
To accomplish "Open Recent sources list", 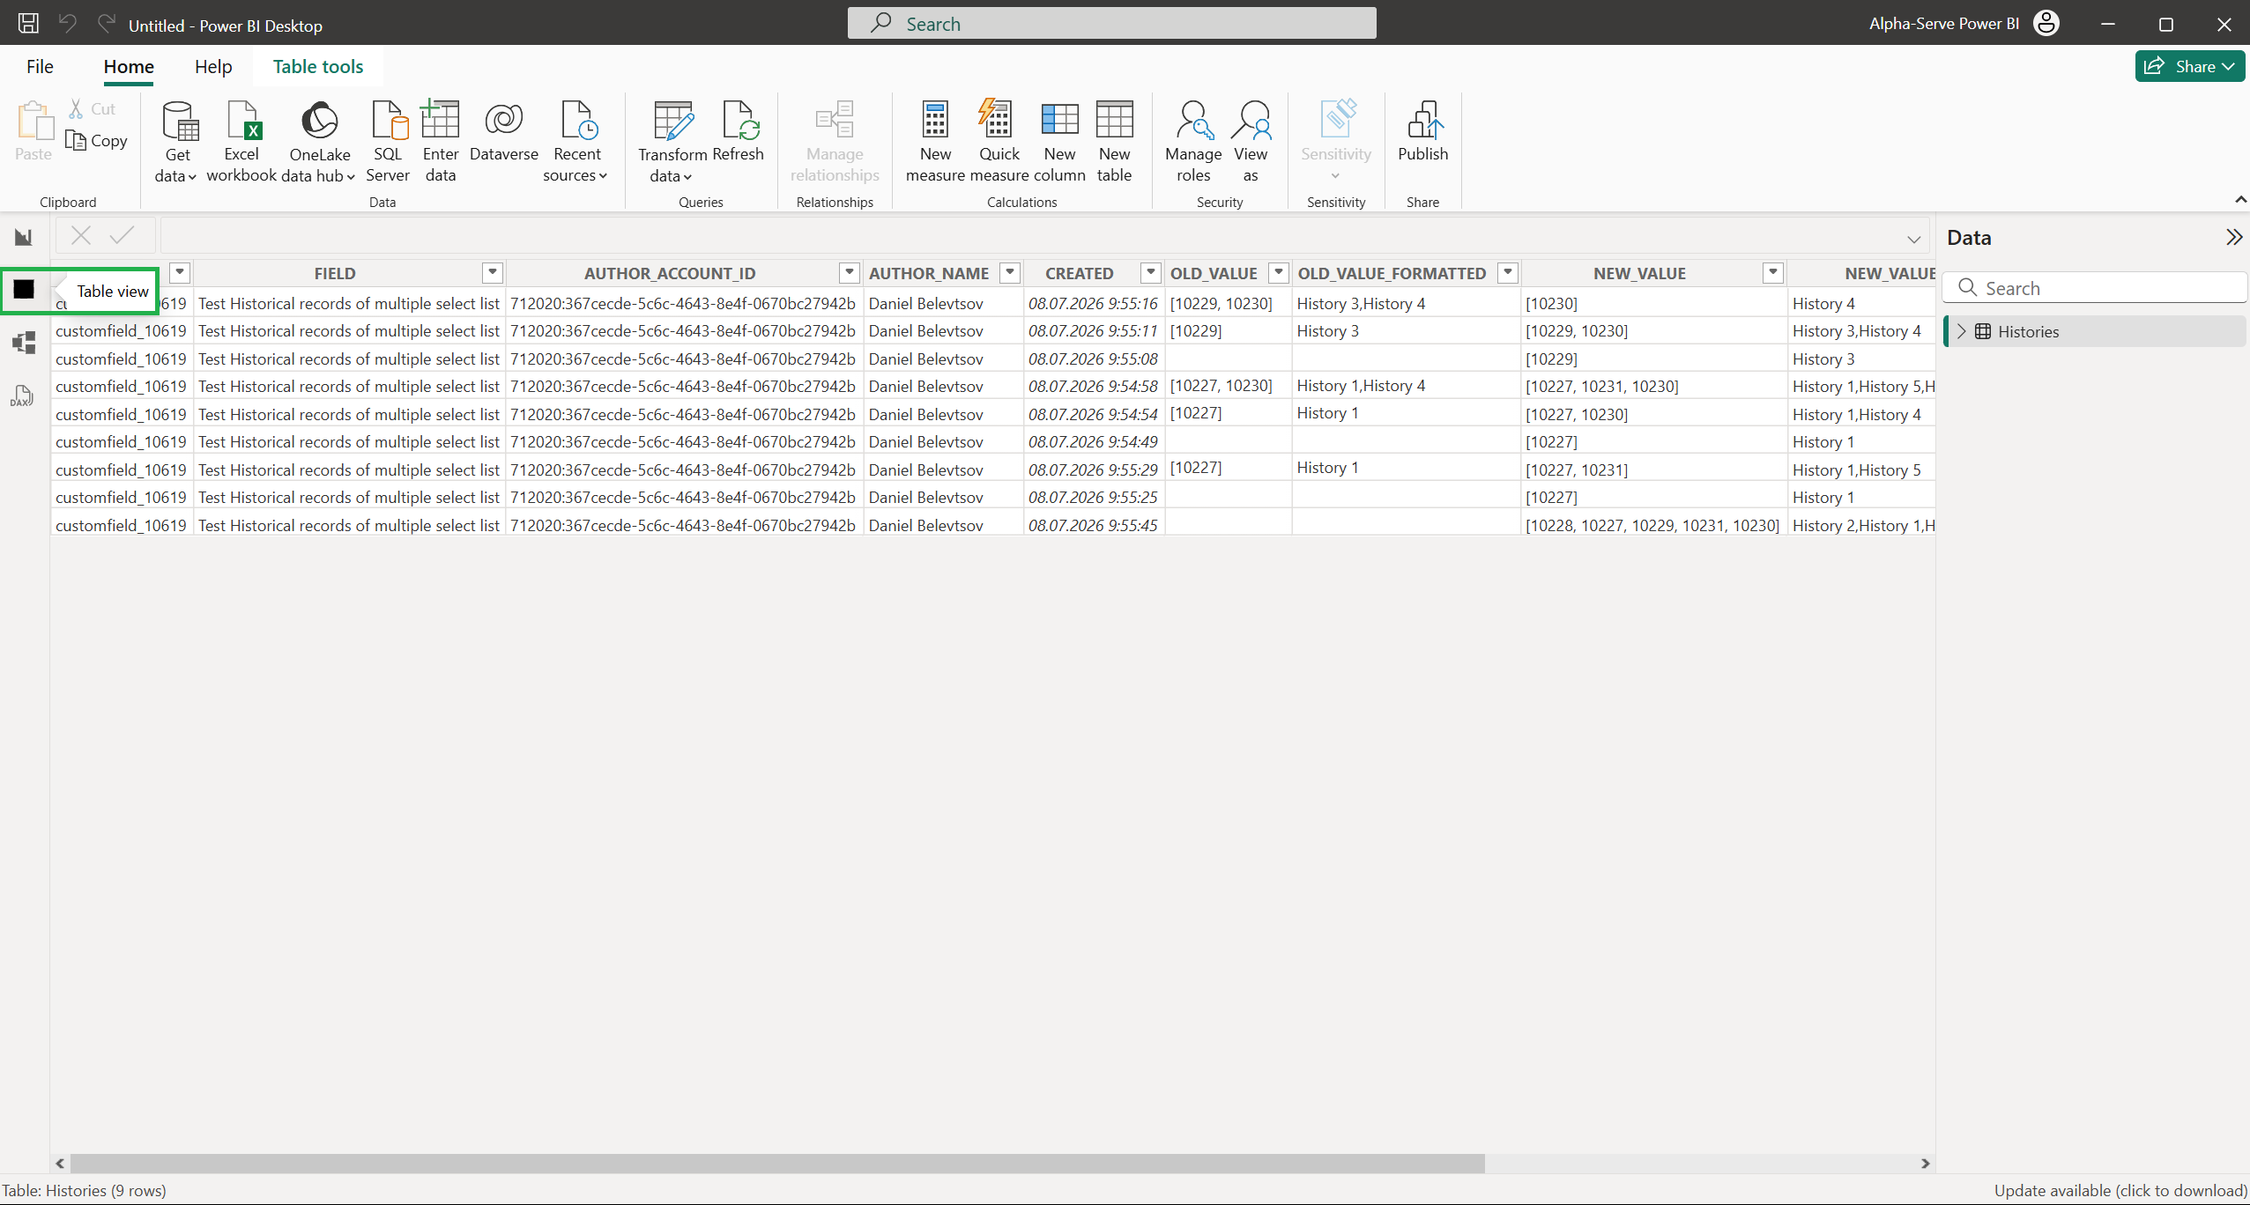I will click(x=576, y=141).
